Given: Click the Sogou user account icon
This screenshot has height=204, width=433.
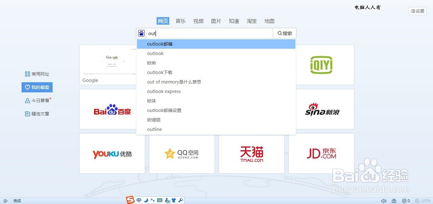Looking at the screenshot, I should [167, 201].
